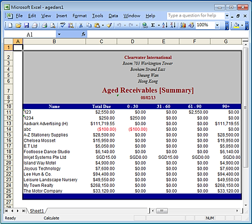Open the Help menu
Image resolution: width=252 pixels, height=224 pixels.
151,15
